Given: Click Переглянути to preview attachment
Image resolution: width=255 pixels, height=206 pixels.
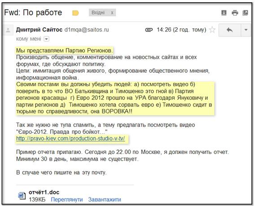Looking at the screenshot, I should [x=67, y=200].
